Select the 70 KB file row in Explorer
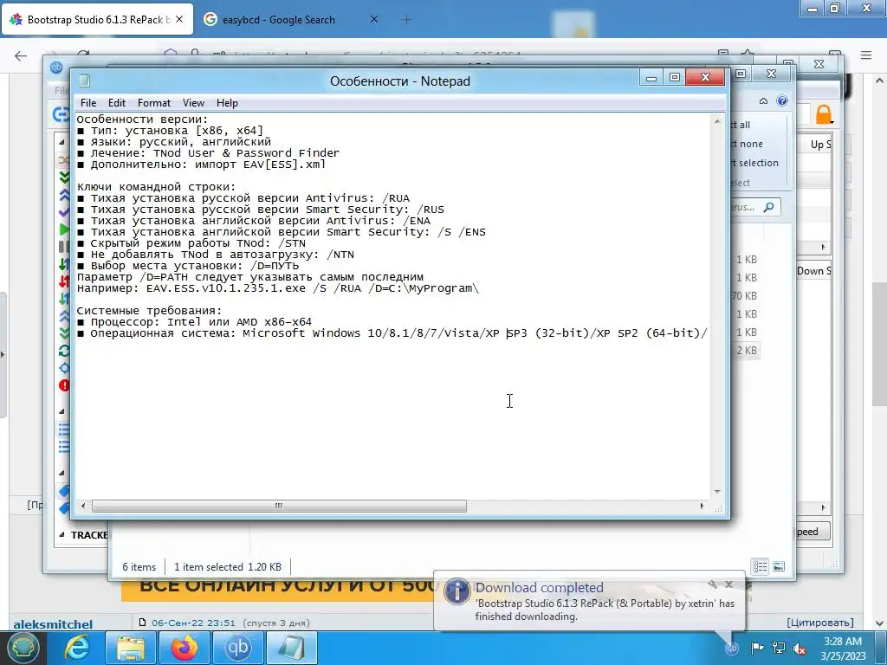The height and width of the screenshot is (665, 887). tap(744, 296)
